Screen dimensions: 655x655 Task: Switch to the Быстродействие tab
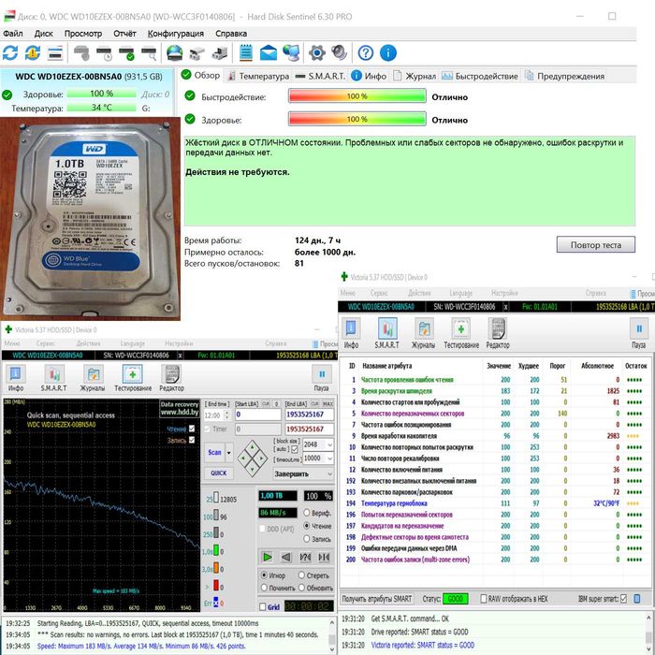pyautogui.click(x=480, y=76)
